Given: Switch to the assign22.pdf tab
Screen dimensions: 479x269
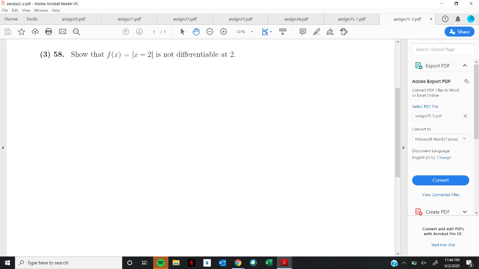Looking at the screenshot, I should click(185, 19).
